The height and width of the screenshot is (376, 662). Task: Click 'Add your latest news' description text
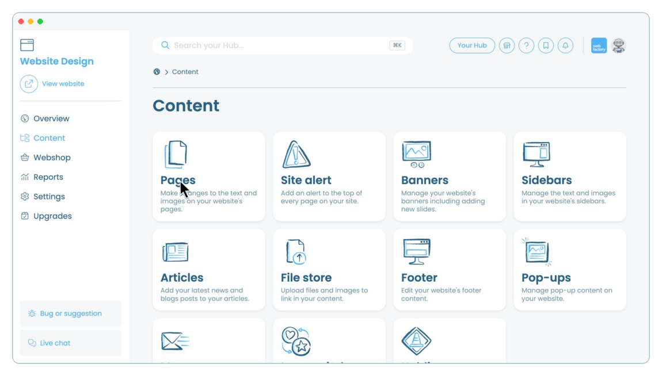point(205,294)
